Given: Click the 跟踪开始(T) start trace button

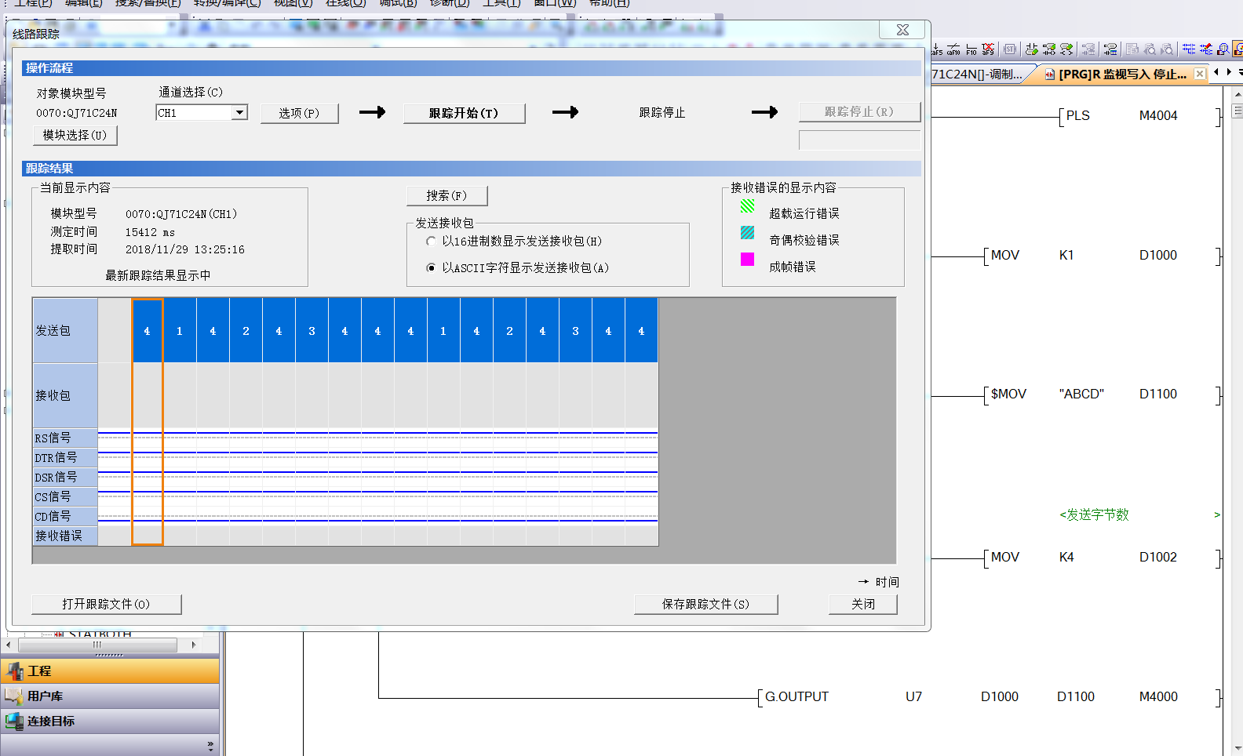Looking at the screenshot, I should click(464, 113).
